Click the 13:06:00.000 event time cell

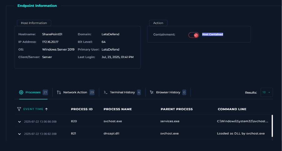point(40,122)
